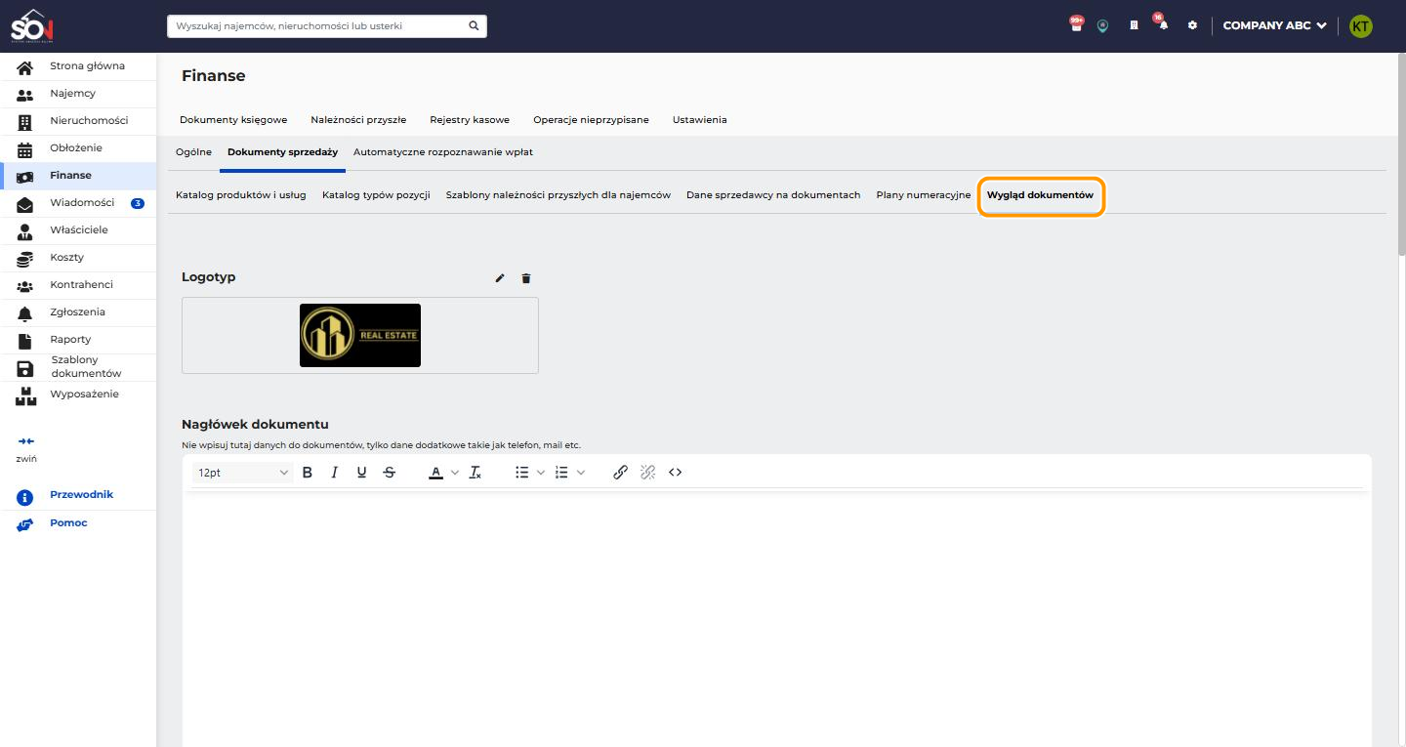The width and height of the screenshot is (1406, 747).
Task: Apply the current text color (A icon)
Action: point(436,473)
